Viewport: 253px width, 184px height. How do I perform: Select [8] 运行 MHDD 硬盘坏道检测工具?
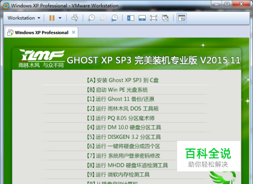coord(128,165)
